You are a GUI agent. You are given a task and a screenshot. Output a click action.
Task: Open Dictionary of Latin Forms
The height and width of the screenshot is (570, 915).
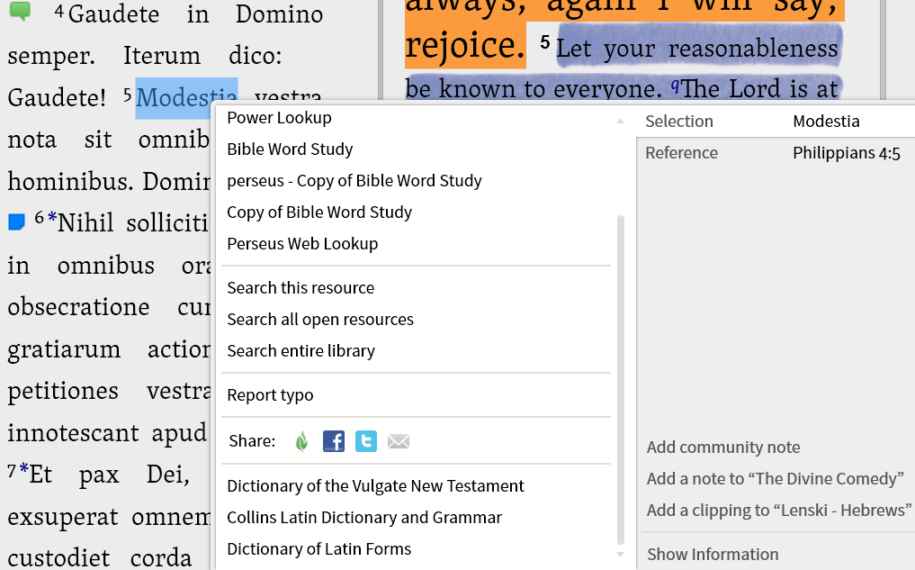coord(318,549)
